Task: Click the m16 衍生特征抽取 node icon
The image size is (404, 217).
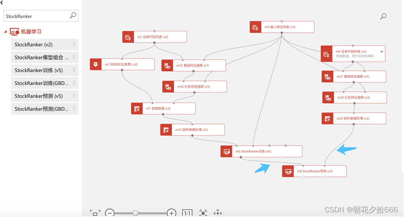Action: tap(168, 87)
